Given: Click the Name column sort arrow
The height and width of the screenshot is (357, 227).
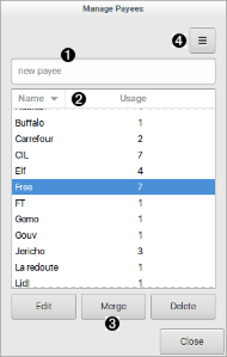Looking at the screenshot, I should (54, 99).
